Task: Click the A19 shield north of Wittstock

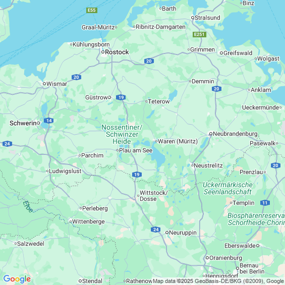Action: point(137,175)
